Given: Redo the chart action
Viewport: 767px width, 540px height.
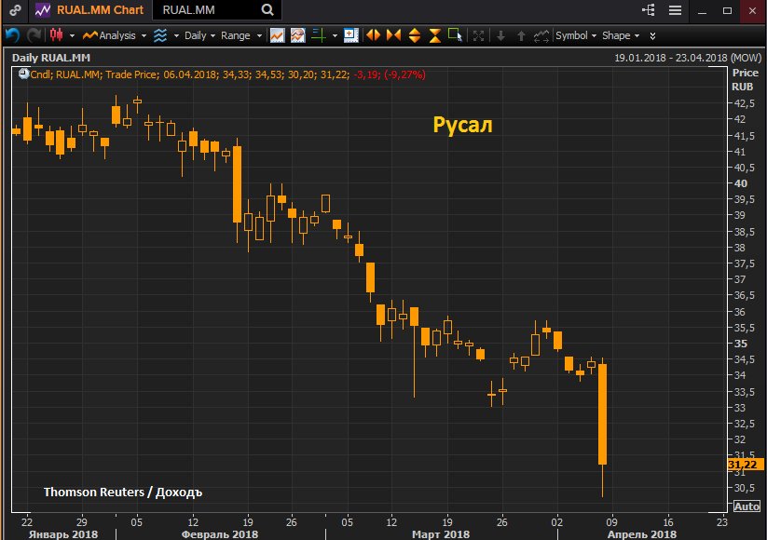Looking at the screenshot, I should pos(34,35).
